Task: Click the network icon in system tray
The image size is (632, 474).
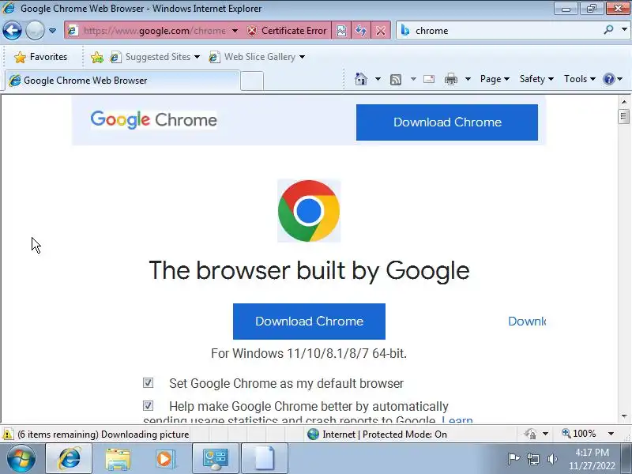Action: coord(533,459)
